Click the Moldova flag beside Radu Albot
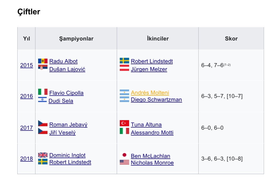279x183 pixels. tap(43, 61)
